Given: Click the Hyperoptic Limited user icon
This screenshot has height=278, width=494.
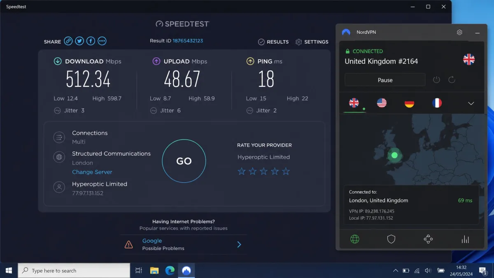Looking at the screenshot, I should (x=59, y=187).
